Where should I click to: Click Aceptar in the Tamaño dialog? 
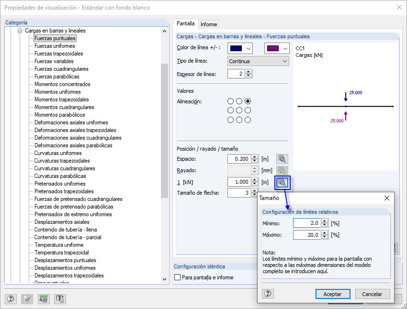coord(333,294)
